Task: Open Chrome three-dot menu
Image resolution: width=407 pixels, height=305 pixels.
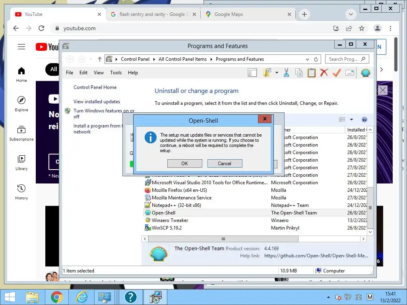Action: click(x=390, y=28)
